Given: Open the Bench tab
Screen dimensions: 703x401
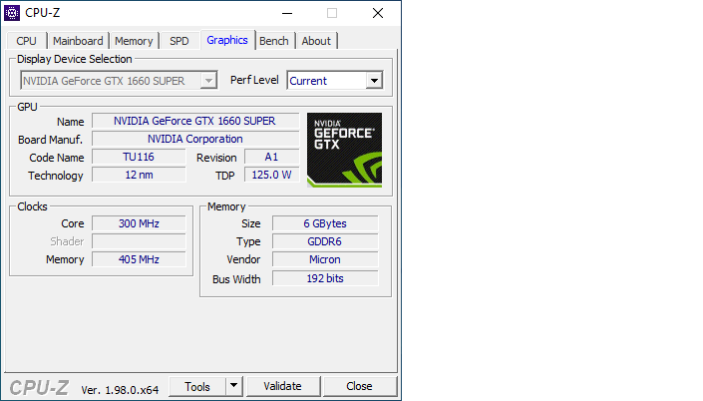Looking at the screenshot, I should point(274,41).
